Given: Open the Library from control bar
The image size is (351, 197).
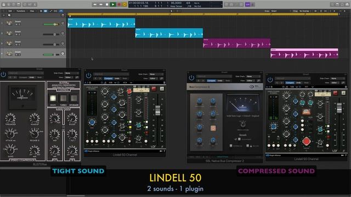Looking at the screenshot, I should (4, 4).
